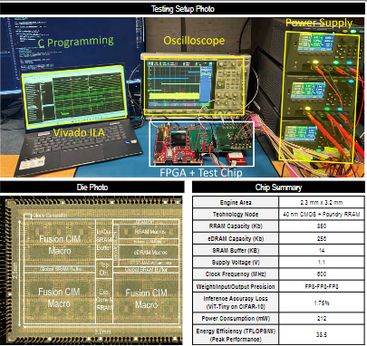Click the '850' value cell
The width and height of the screenshot is (367, 346).
(x=322, y=226)
